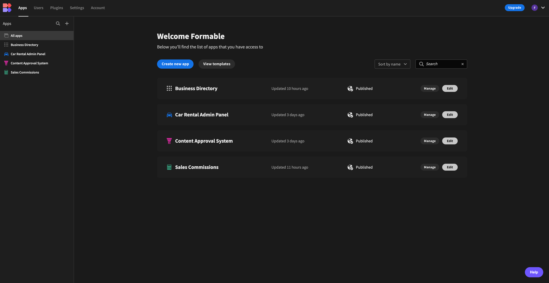This screenshot has height=283, width=549.
Task: Click the Formable logo in top-left corner
Action: pyautogui.click(x=7, y=7)
